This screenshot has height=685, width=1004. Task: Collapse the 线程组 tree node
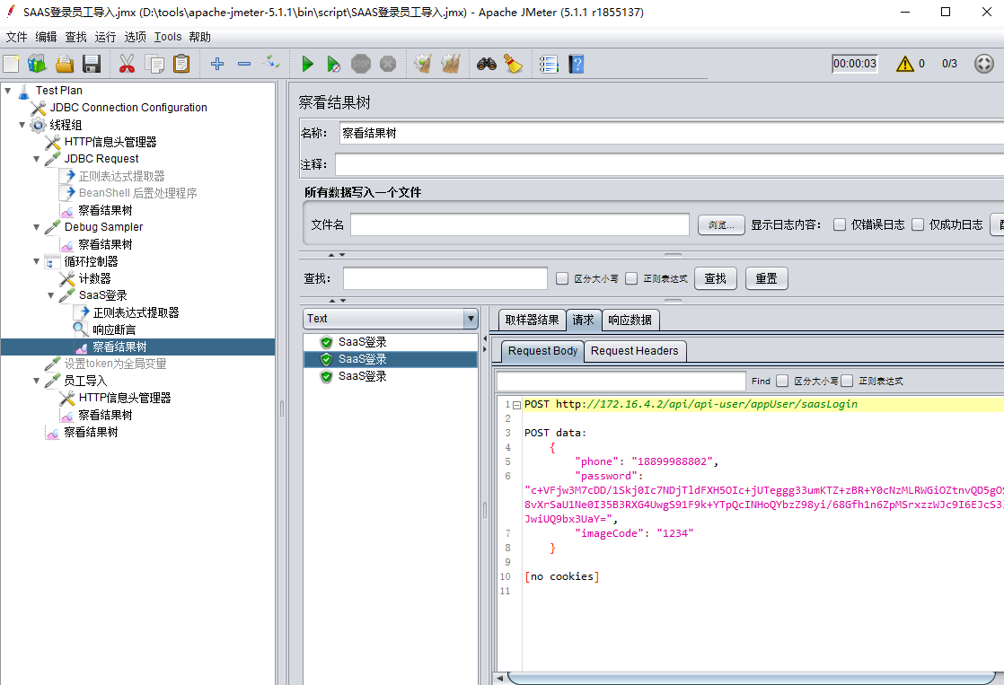[x=22, y=125]
